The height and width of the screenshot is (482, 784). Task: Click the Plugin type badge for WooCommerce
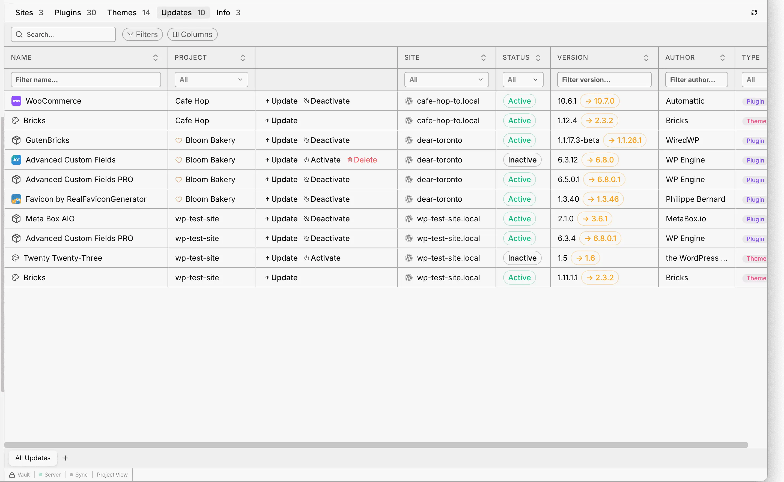click(x=755, y=101)
